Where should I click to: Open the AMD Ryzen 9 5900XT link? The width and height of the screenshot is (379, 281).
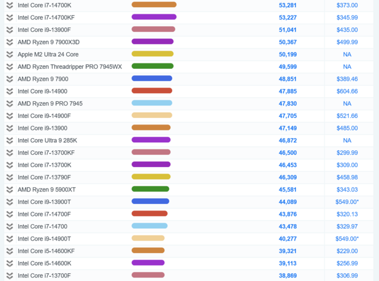(x=47, y=190)
